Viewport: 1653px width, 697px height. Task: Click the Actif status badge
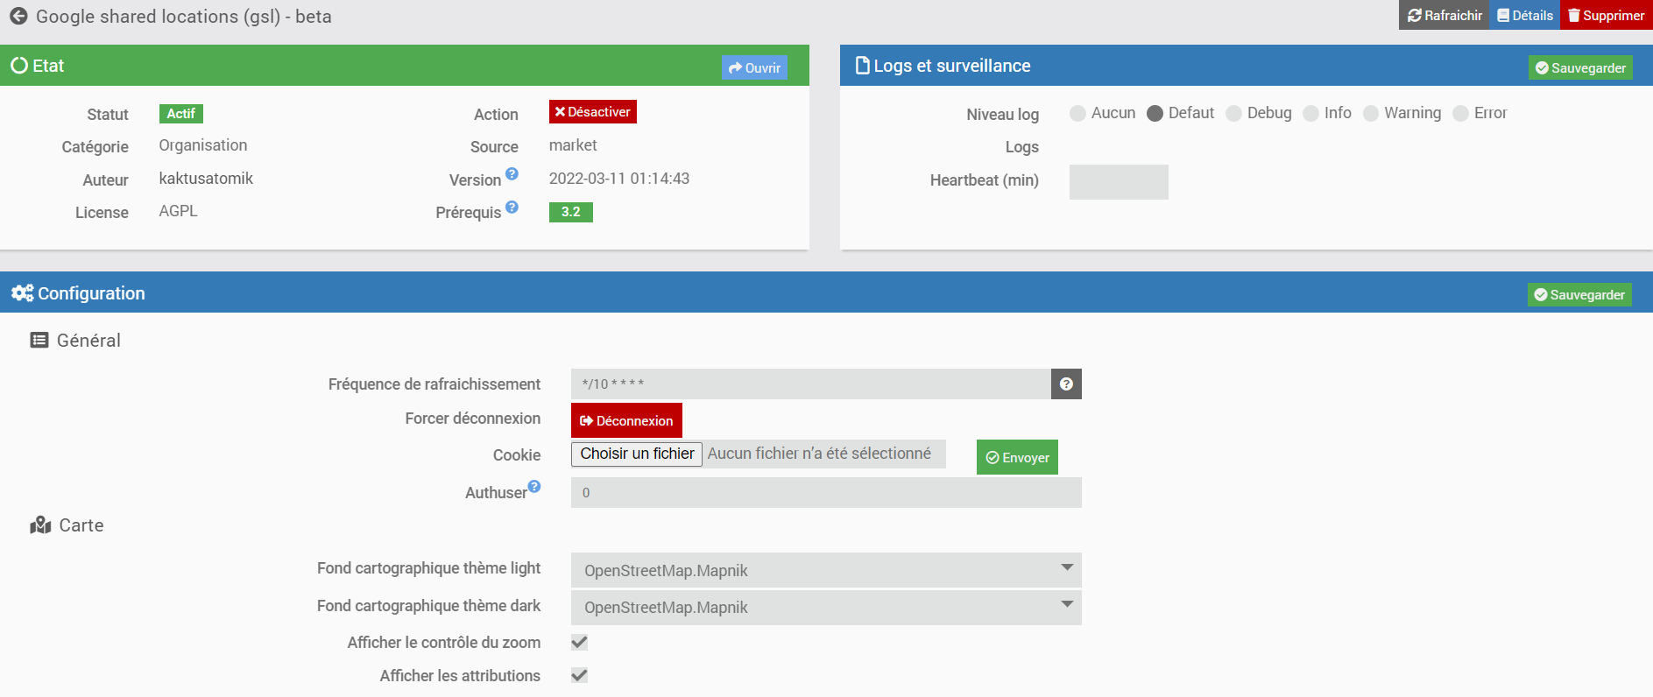click(181, 114)
